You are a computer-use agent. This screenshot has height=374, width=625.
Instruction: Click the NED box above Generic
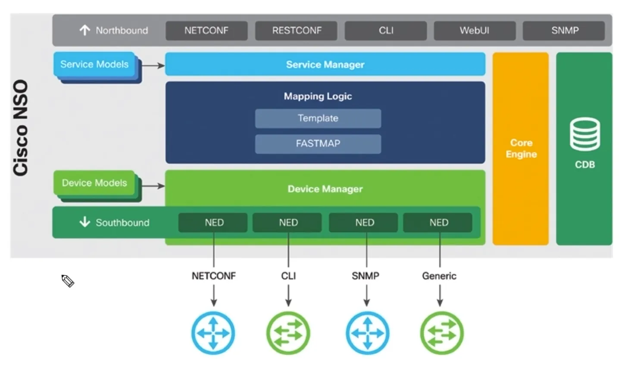(x=438, y=223)
